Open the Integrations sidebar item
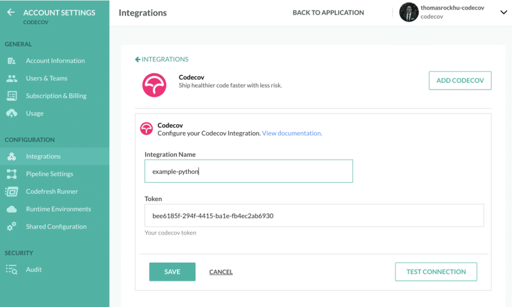 point(43,156)
